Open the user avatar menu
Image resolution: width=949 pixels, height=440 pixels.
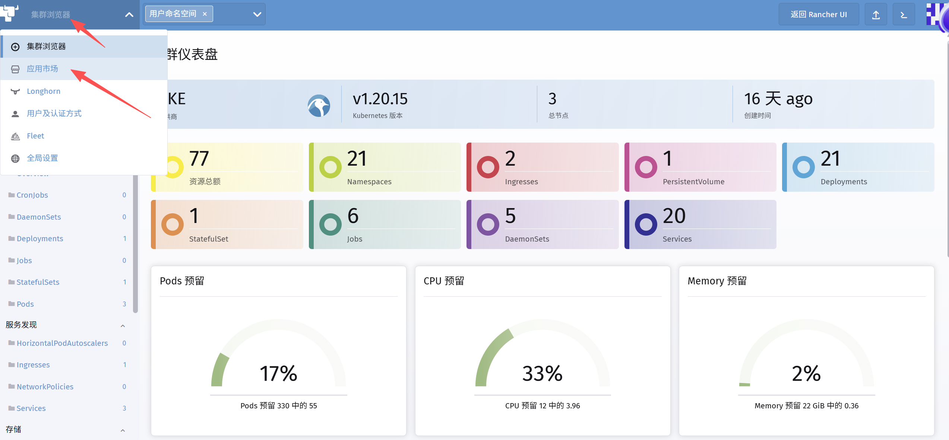pos(937,15)
